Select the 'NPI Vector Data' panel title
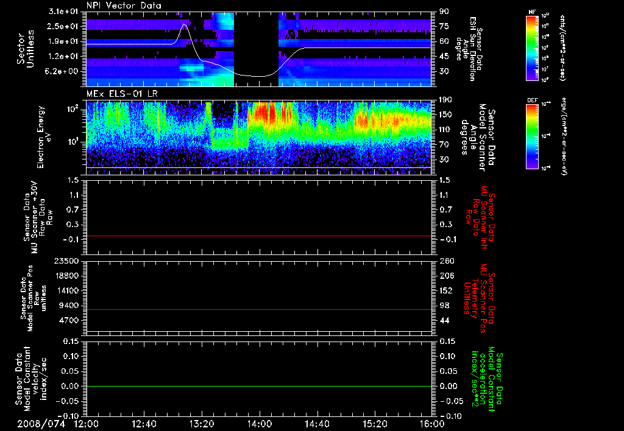The height and width of the screenshot is (431, 624). pyautogui.click(x=124, y=5)
